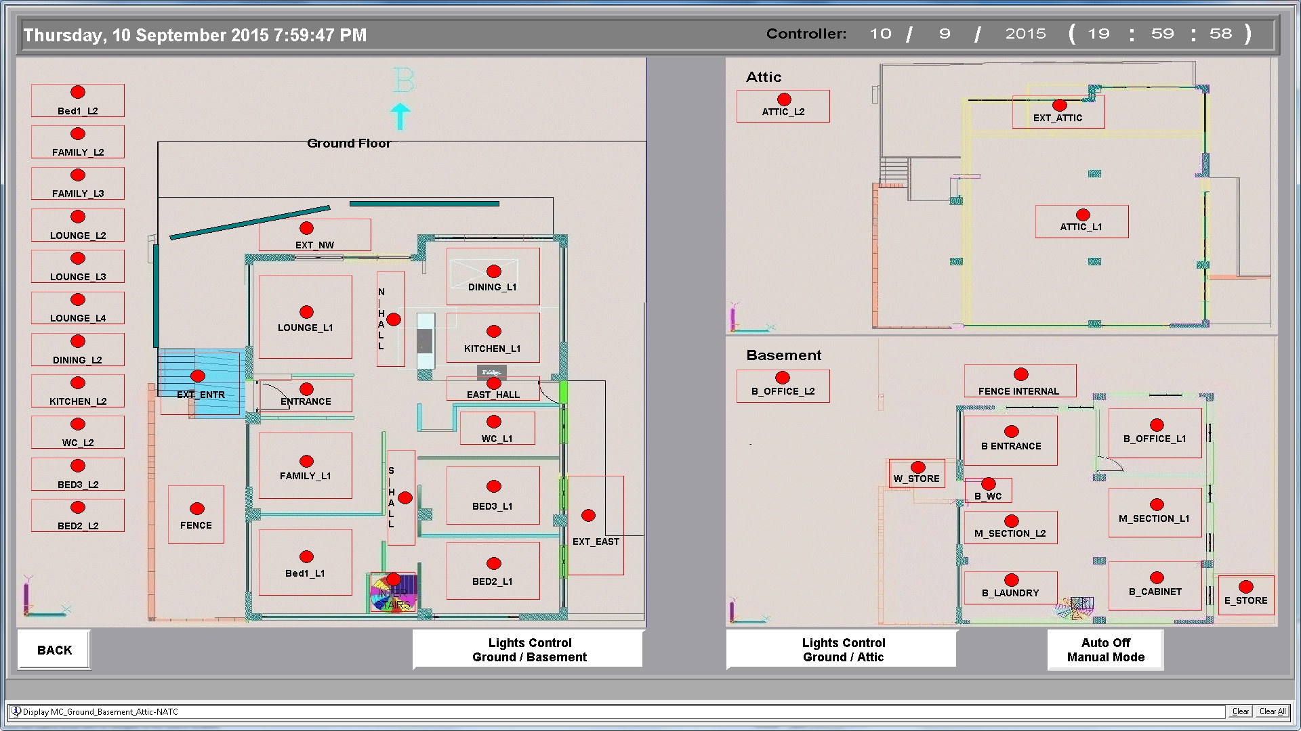The image size is (1301, 731).
Task: Click the B_OFFICE_L1 light icon
Action: (1157, 425)
